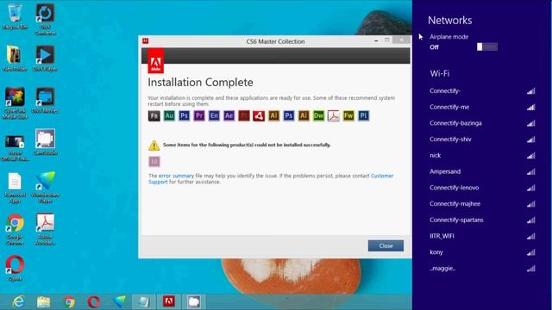The image size is (552, 310).
Task: Select the New folder desktop icon
Action: click(15, 59)
